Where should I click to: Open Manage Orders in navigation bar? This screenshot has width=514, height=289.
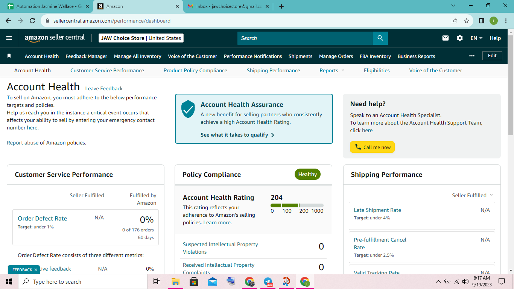pos(336,56)
